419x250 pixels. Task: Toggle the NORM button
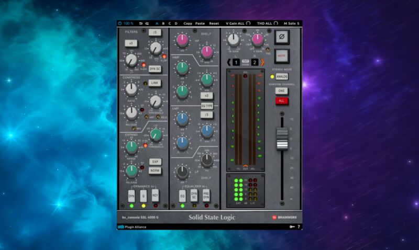(x=155, y=171)
